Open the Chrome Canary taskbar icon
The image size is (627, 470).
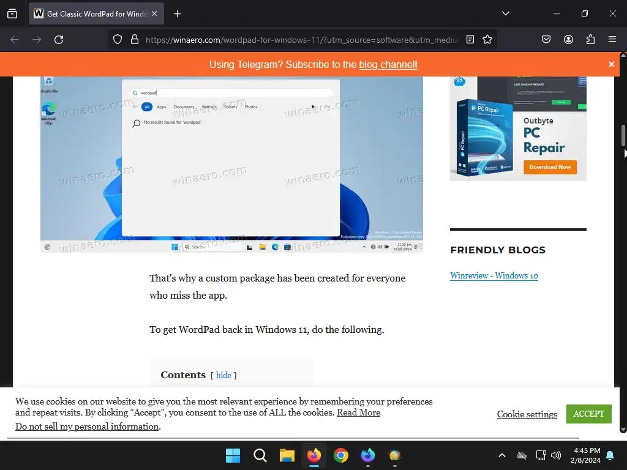(x=395, y=455)
